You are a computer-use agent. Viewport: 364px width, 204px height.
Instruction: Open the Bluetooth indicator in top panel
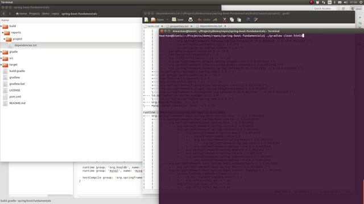point(334,2)
